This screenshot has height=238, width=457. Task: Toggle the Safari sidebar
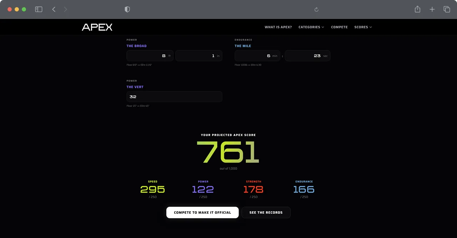[39, 9]
